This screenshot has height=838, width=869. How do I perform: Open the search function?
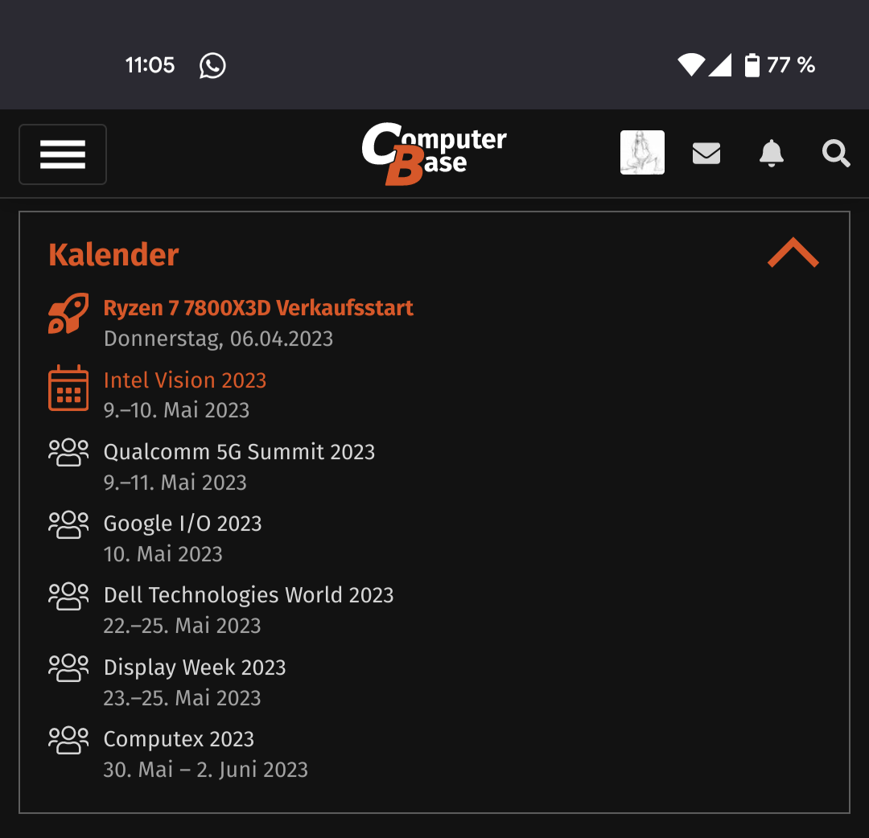835,153
